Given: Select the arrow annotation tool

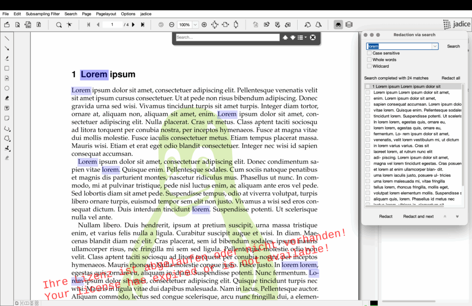Looking at the screenshot, I should point(7,48).
